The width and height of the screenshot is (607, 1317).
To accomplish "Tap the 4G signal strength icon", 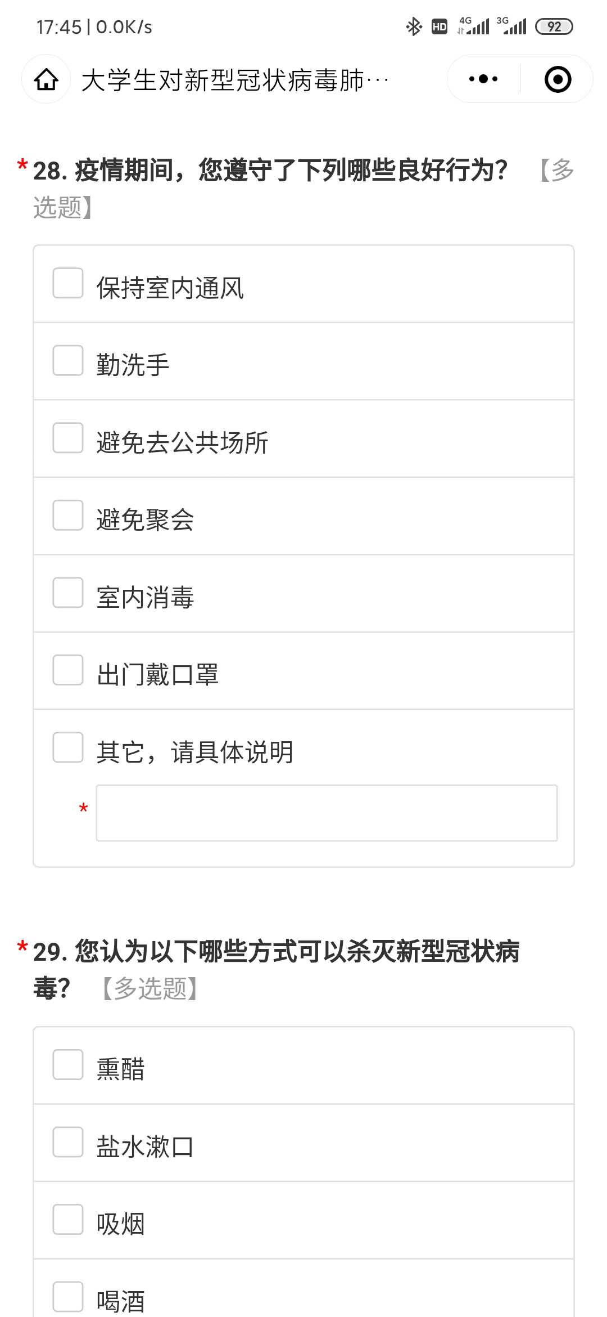I will [473, 26].
